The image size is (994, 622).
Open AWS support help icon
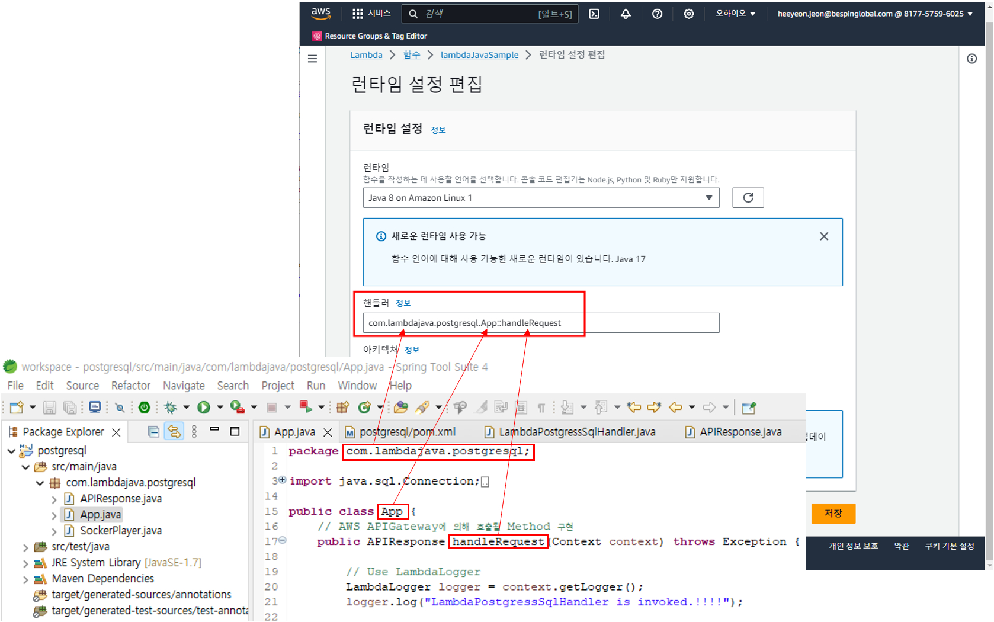657,14
